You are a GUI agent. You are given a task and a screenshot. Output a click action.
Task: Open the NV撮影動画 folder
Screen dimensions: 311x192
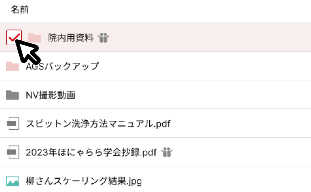(50, 95)
